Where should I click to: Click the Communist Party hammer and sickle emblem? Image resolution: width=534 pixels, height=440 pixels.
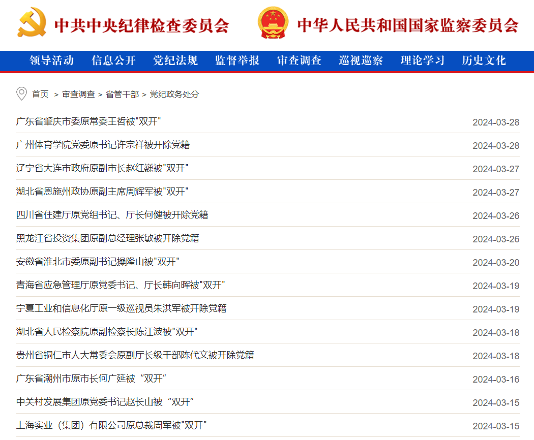pos(32,23)
